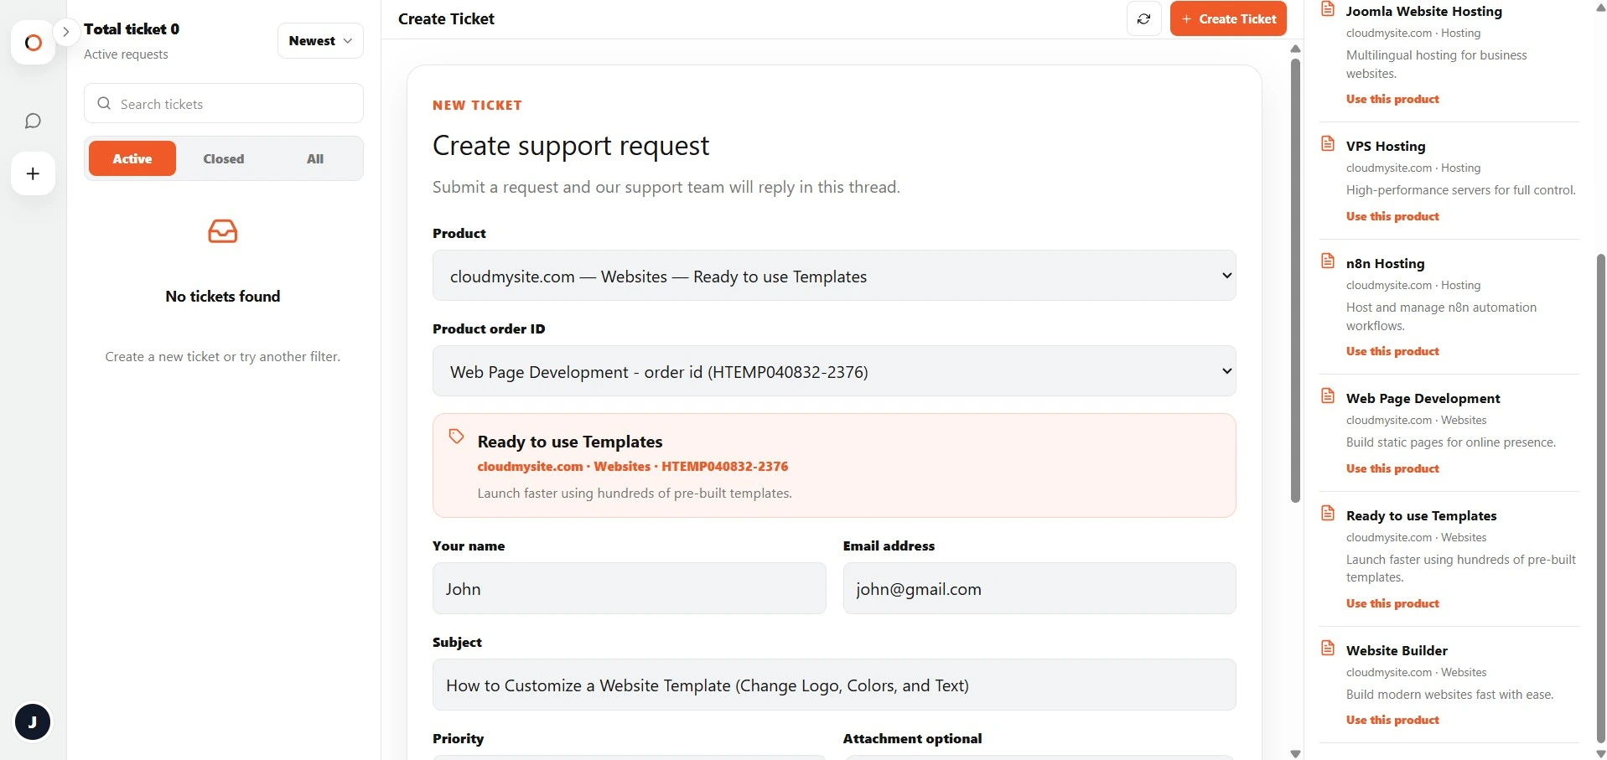1607x760 pixels.
Task: Click the n8n Hosting document icon
Action: pyautogui.click(x=1328, y=261)
